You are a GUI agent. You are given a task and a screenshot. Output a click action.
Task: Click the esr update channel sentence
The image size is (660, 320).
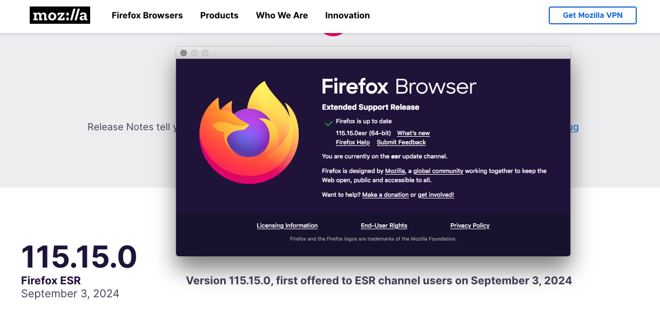385,156
